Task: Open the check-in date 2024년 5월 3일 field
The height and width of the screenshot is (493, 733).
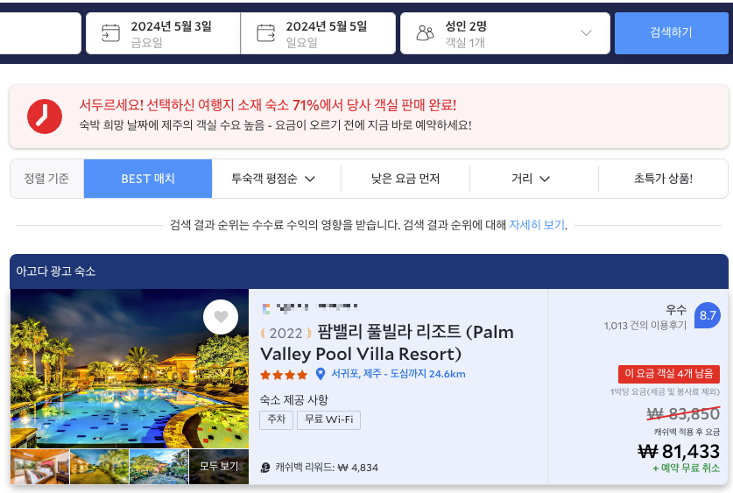Action: click(x=163, y=33)
